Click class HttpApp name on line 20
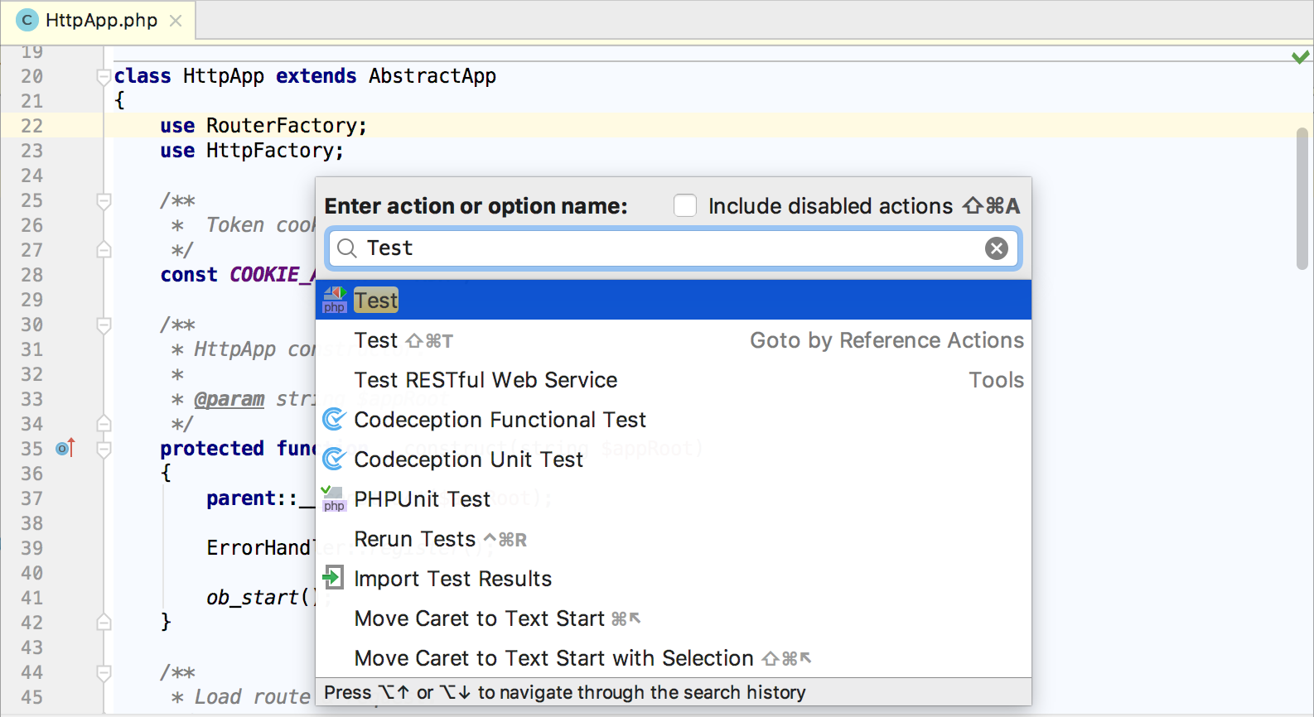 point(224,76)
